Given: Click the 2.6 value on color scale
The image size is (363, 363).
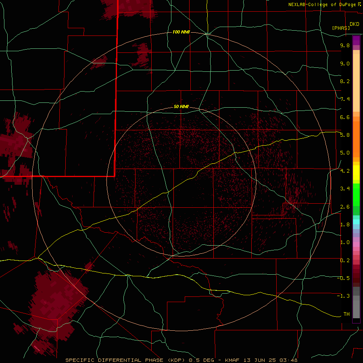Looking at the screenshot, I should tap(345, 207).
